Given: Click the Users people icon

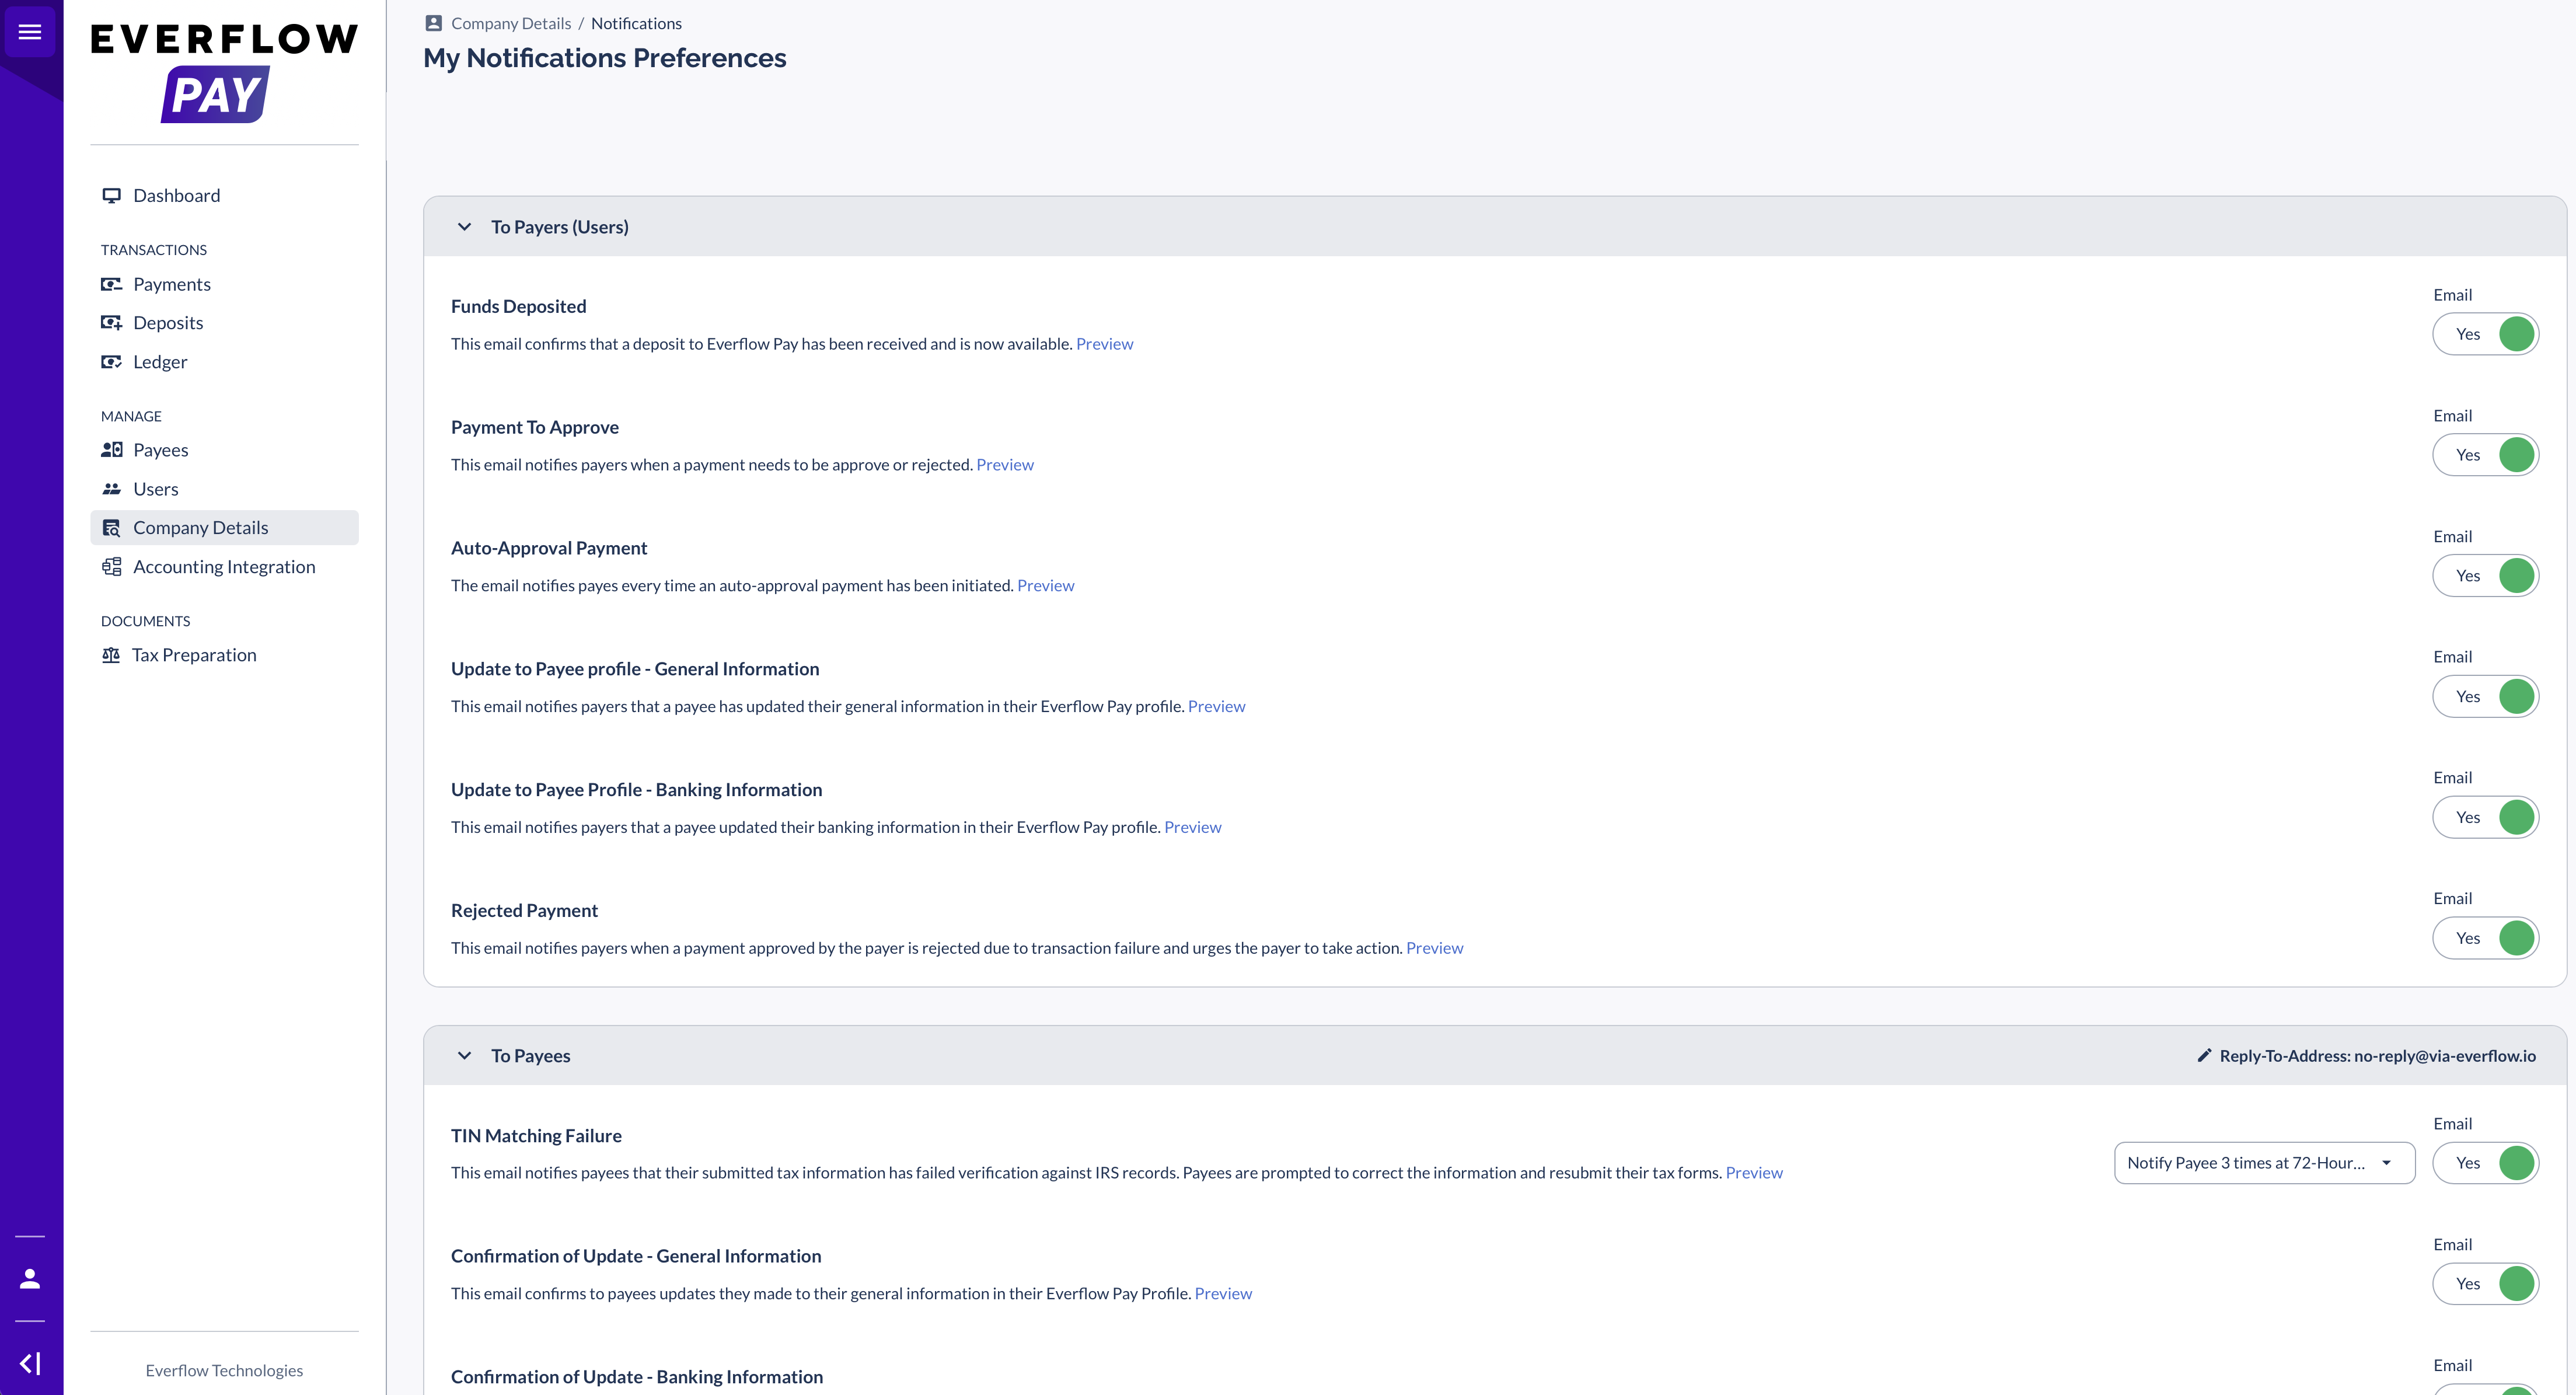Looking at the screenshot, I should click(x=111, y=489).
